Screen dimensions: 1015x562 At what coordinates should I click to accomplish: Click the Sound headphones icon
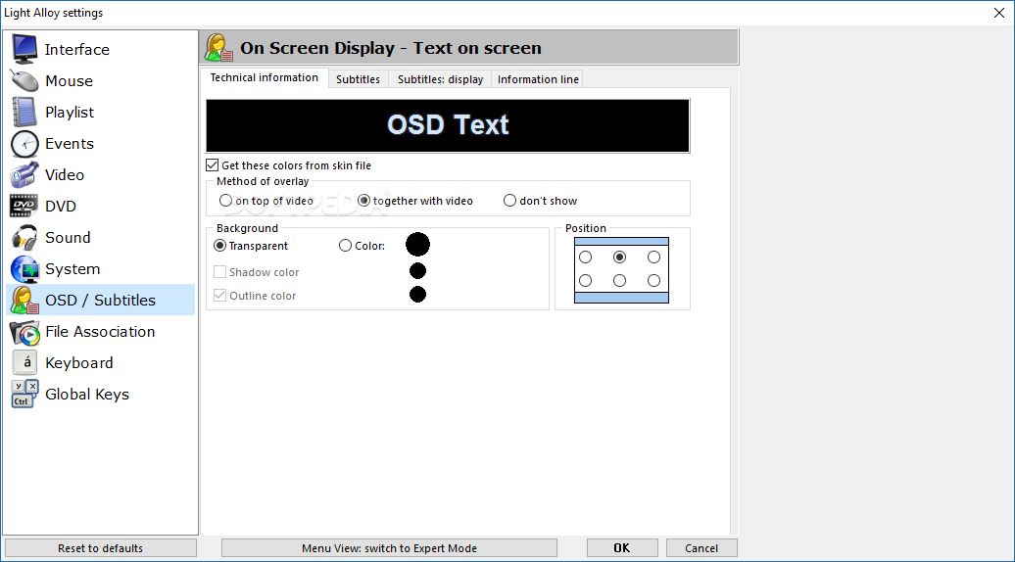pyautogui.click(x=24, y=237)
